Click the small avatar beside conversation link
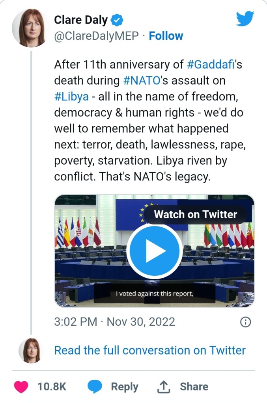Image resolution: width=267 pixels, height=403 pixels. click(30, 350)
